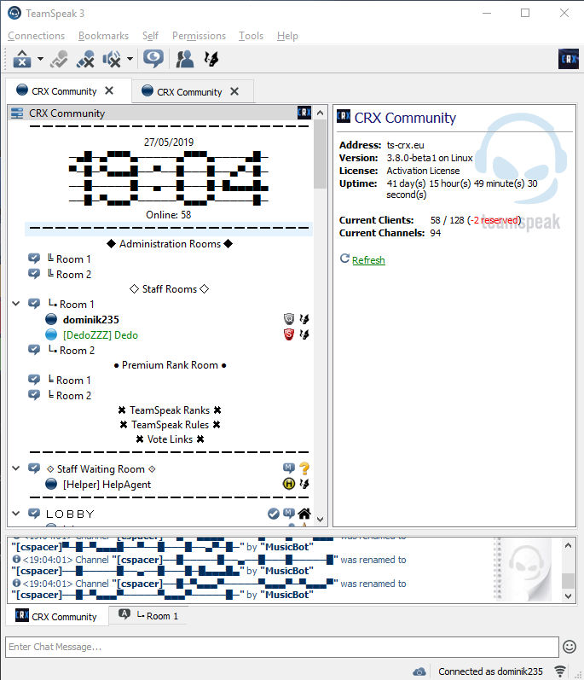Switch to first CRX Community server tab
584x680 pixels.
click(64, 91)
